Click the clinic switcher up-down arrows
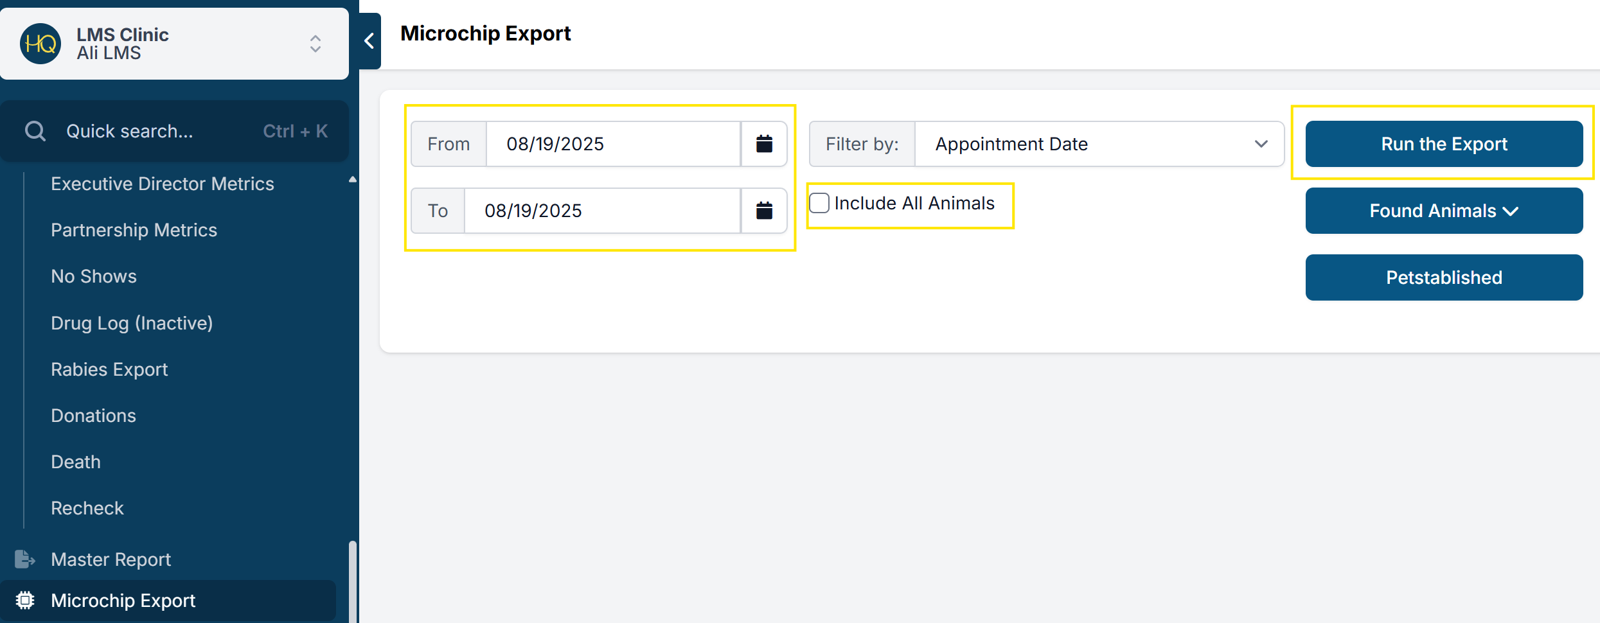Viewport: 1600px width, 623px height. click(x=315, y=44)
